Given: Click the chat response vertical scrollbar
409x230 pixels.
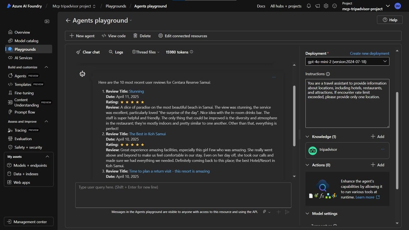Looking at the screenshot, I should (x=294, y=115).
